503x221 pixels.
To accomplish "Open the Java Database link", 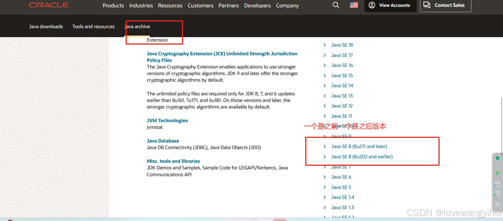I will pyautogui.click(x=163, y=141).
